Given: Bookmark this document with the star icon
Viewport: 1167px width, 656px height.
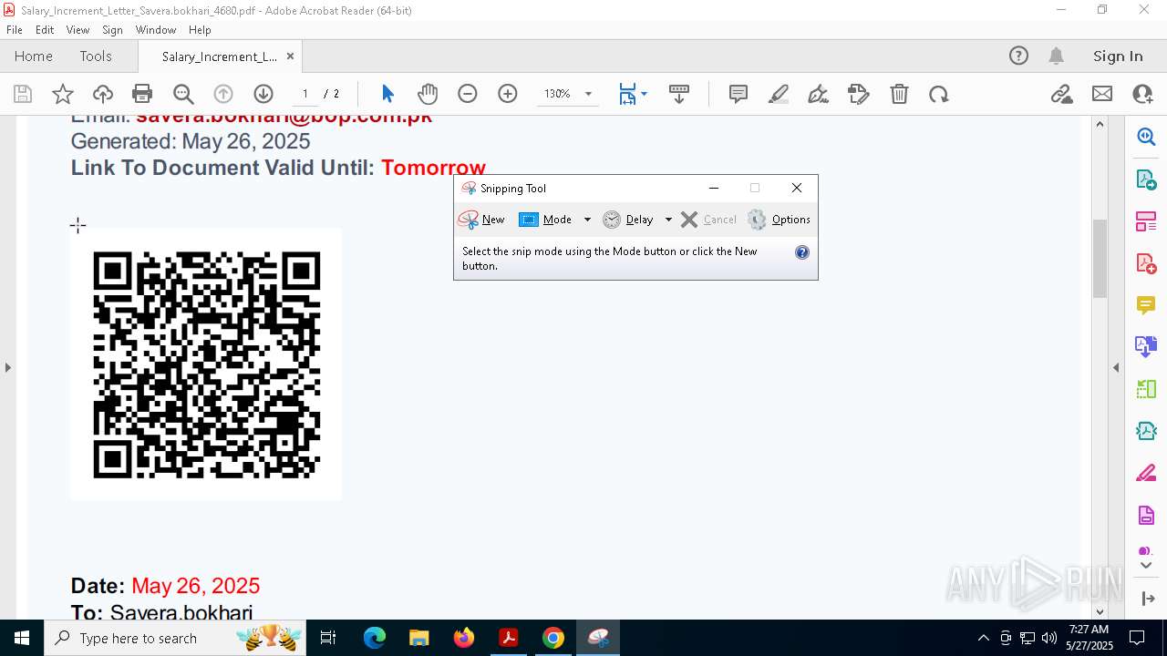Looking at the screenshot, I should tap(63, 94).
